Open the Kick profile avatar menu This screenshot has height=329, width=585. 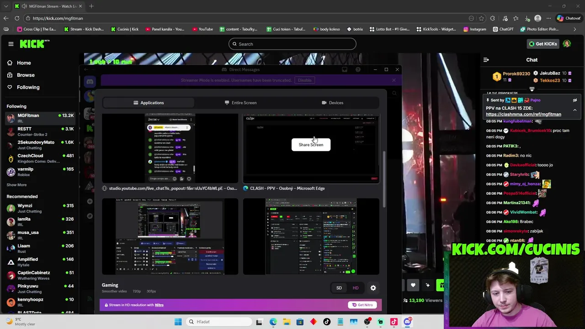pos(567,44)
